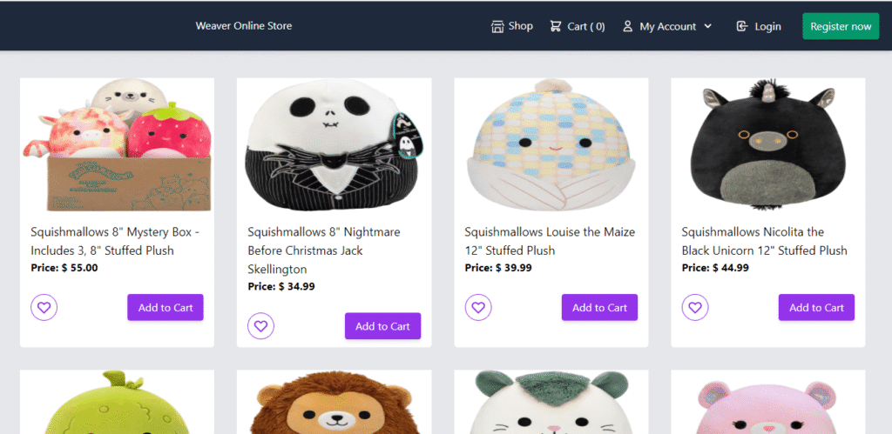The width and height of the screenshot is (892, 434).
Task: Add Jack Skellington plush to cart
Action: pyautogui.click(x=383, y=326)
